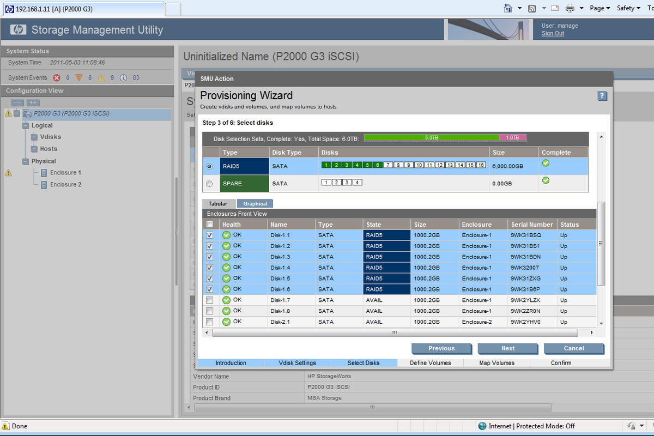Open the Provisioning Wizard help icon
Image resolution: width=654 pixels, height=436 pixels.
pos(602,95)
